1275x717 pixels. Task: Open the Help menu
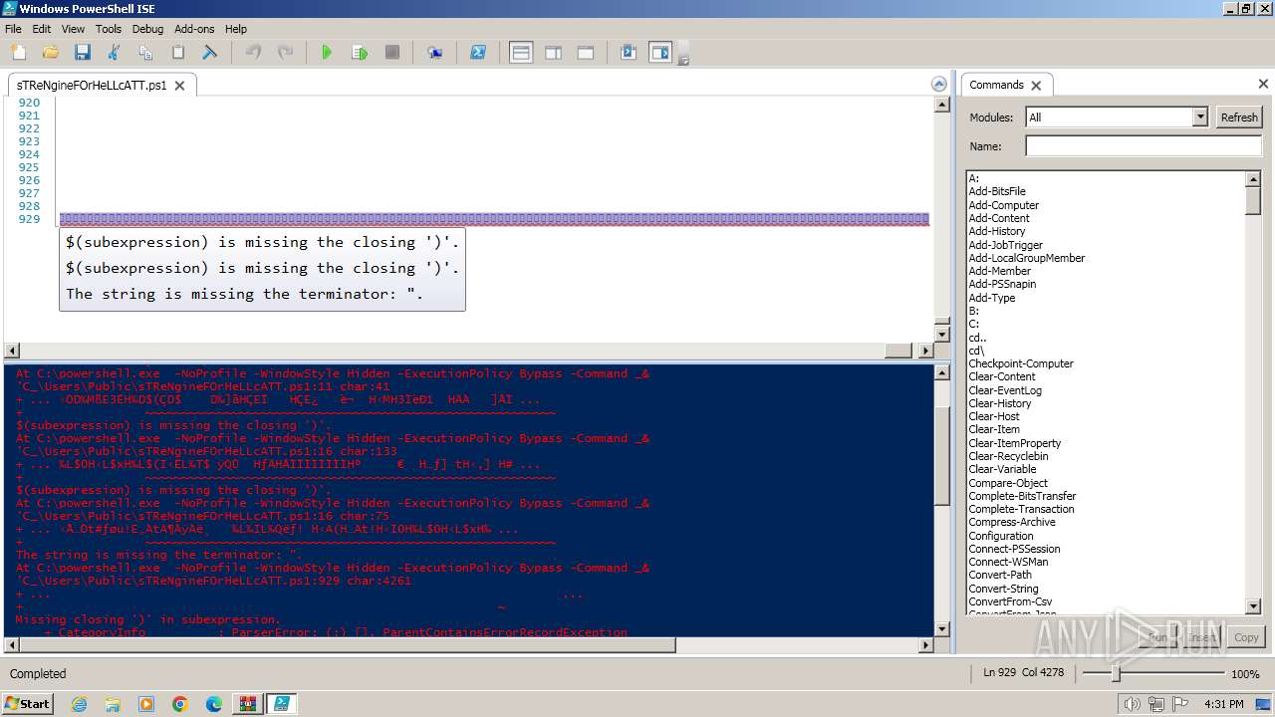(236, 29)
